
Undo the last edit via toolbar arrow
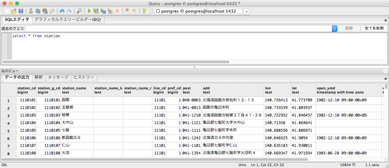pyautogui.click(x=62, y=11)
